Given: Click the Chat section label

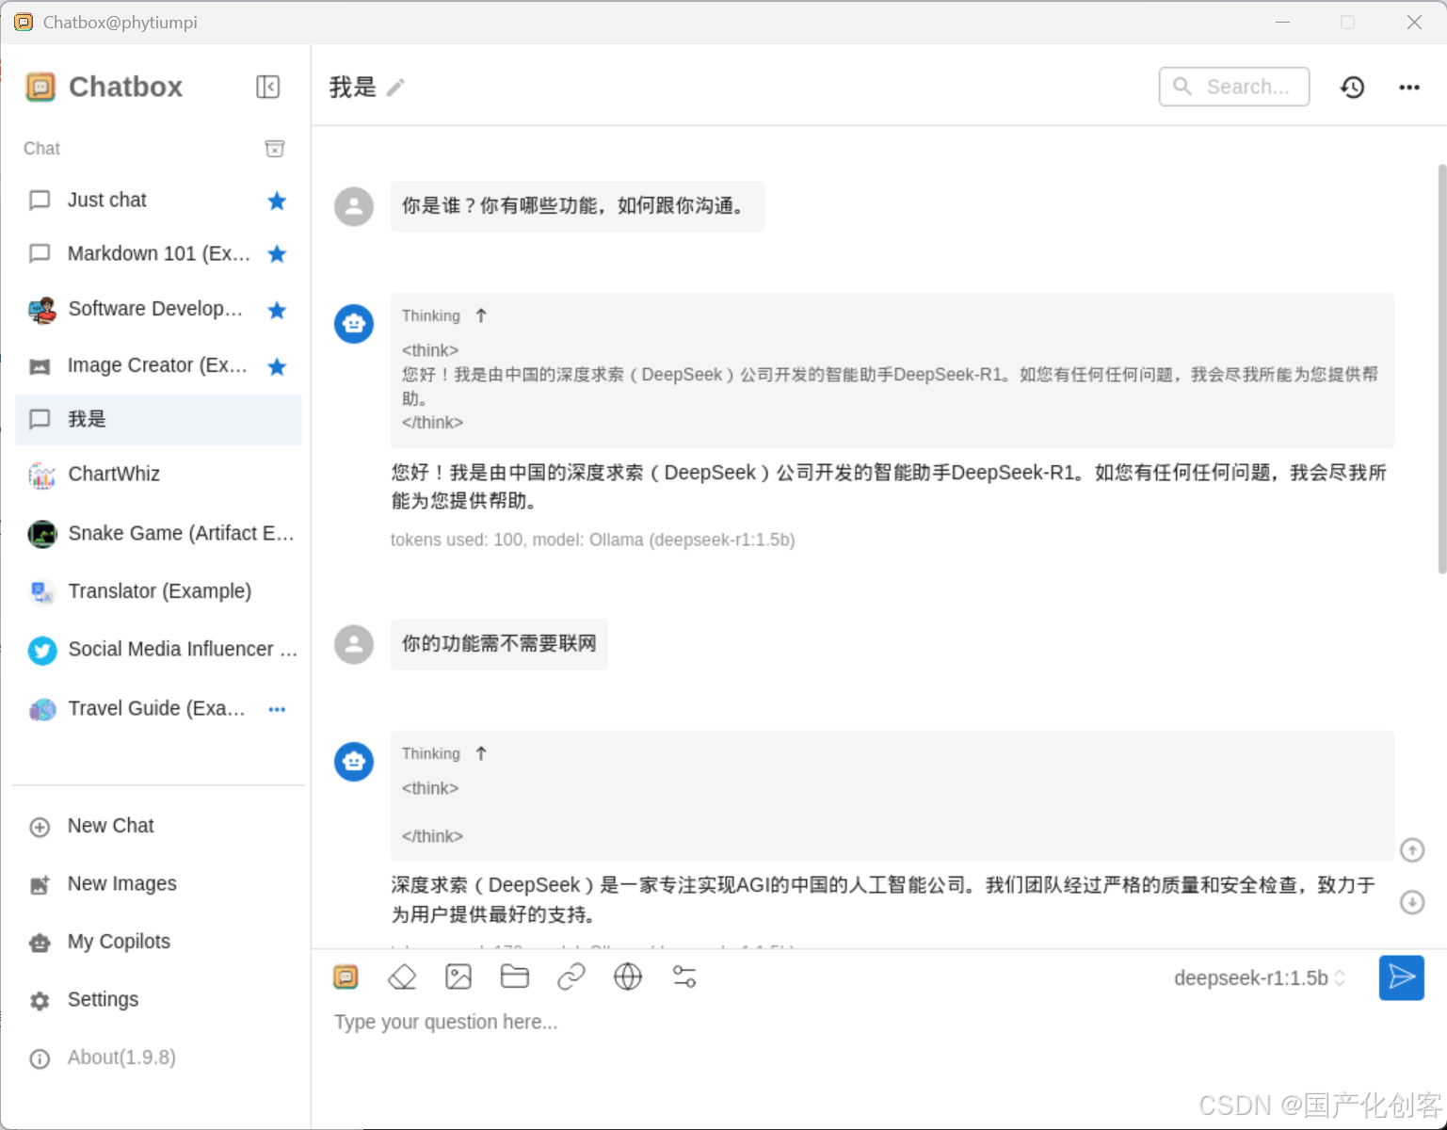Looking at the screenshot, I should (41, 149).
